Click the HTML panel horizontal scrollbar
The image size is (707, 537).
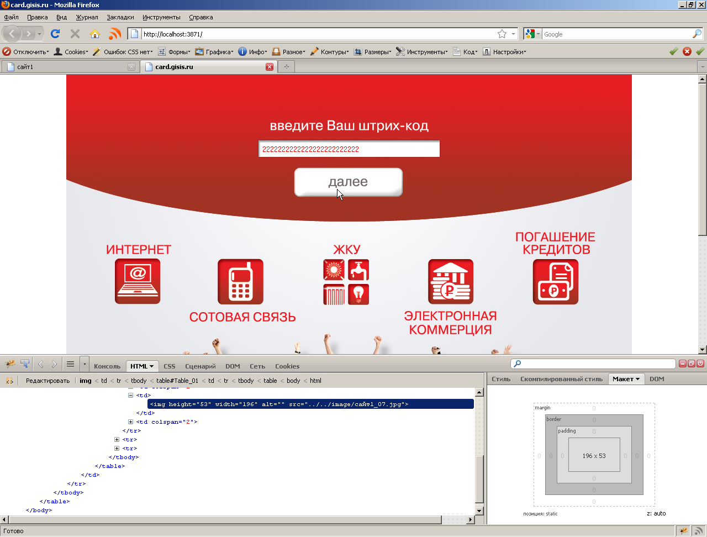238,520
